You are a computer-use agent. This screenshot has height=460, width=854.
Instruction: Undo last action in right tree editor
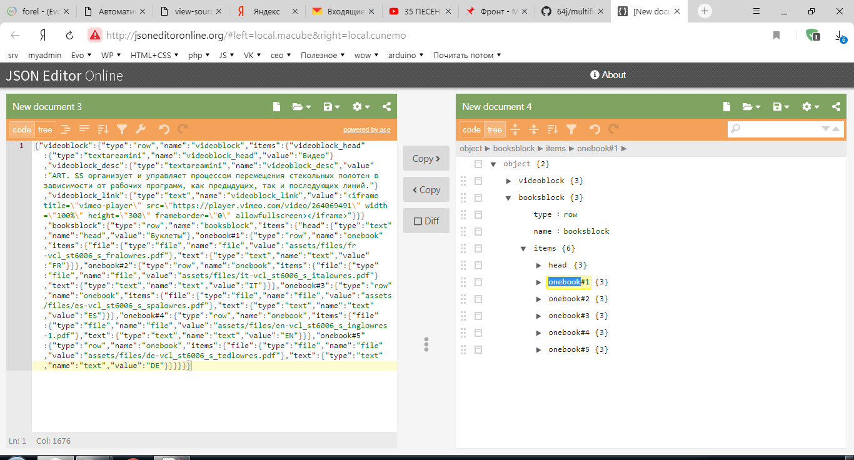tap(595, 129)
